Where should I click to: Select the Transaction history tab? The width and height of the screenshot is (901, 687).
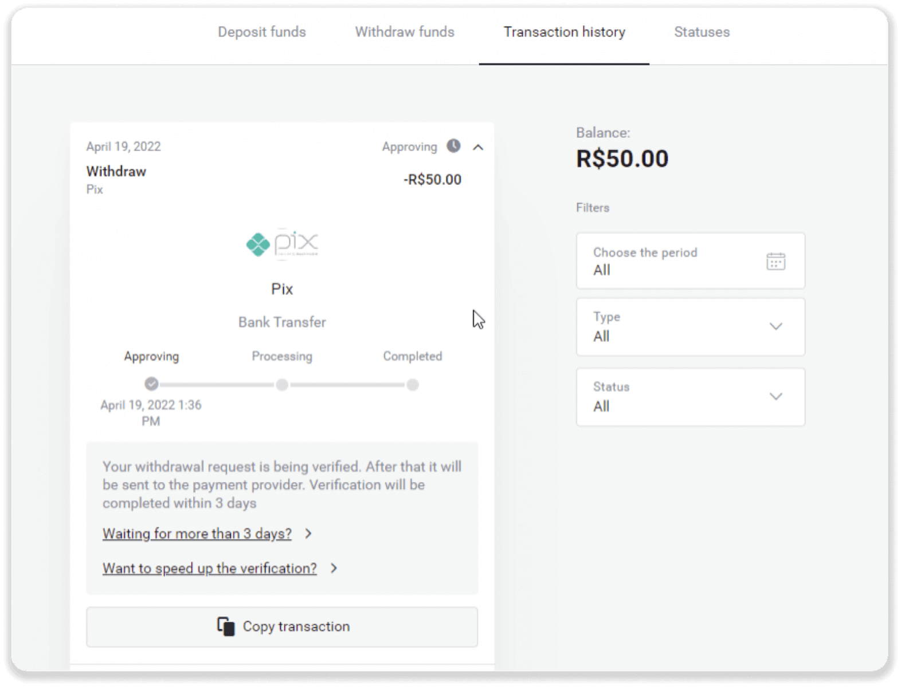point(564,32)
